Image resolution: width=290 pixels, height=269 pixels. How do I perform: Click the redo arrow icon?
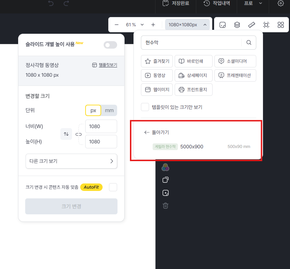tap(66, 3)
